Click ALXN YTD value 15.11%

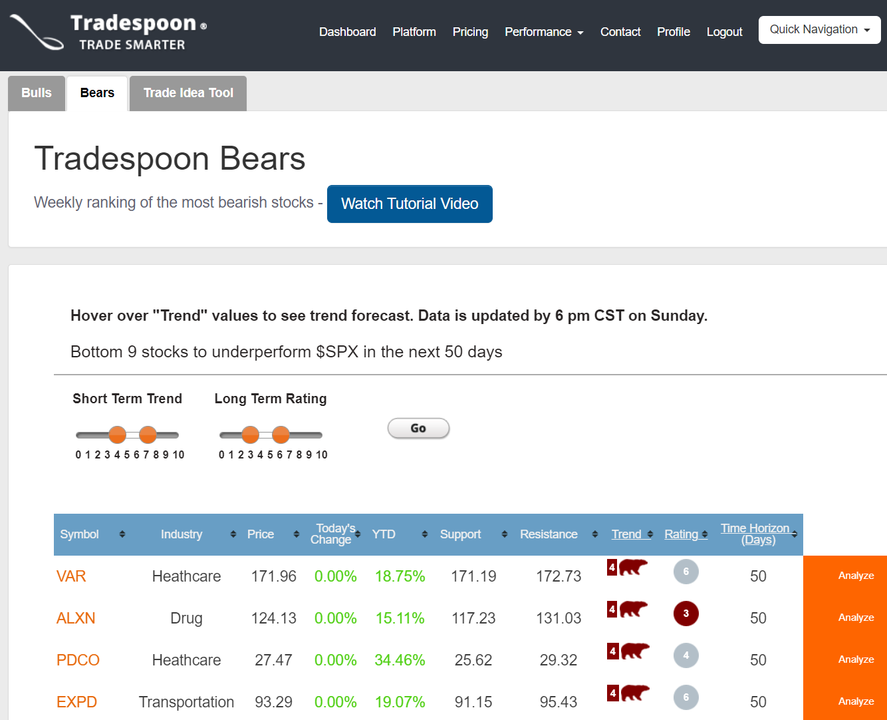tap(400, 618)
